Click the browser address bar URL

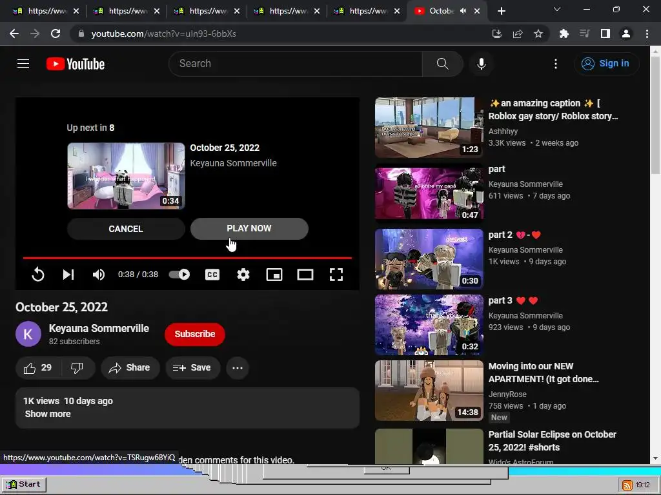[163, 34]
